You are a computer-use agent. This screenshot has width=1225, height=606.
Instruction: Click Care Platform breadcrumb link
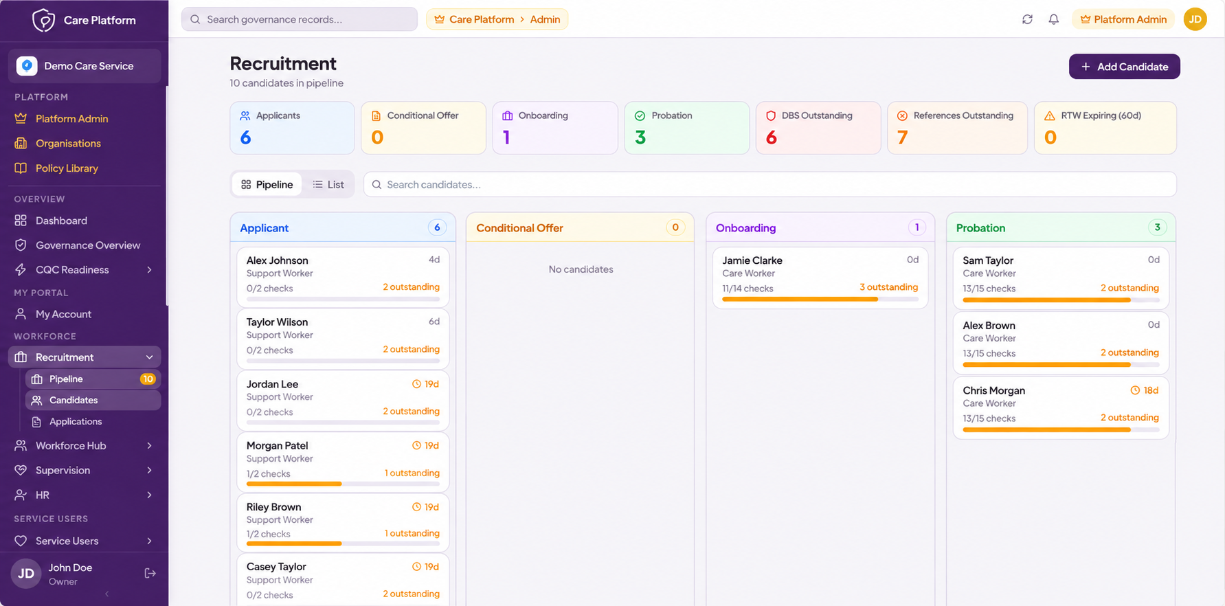481,19
